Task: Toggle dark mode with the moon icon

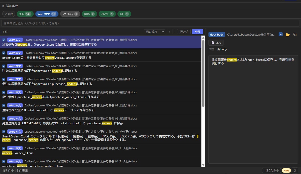Action: [295, 170]
